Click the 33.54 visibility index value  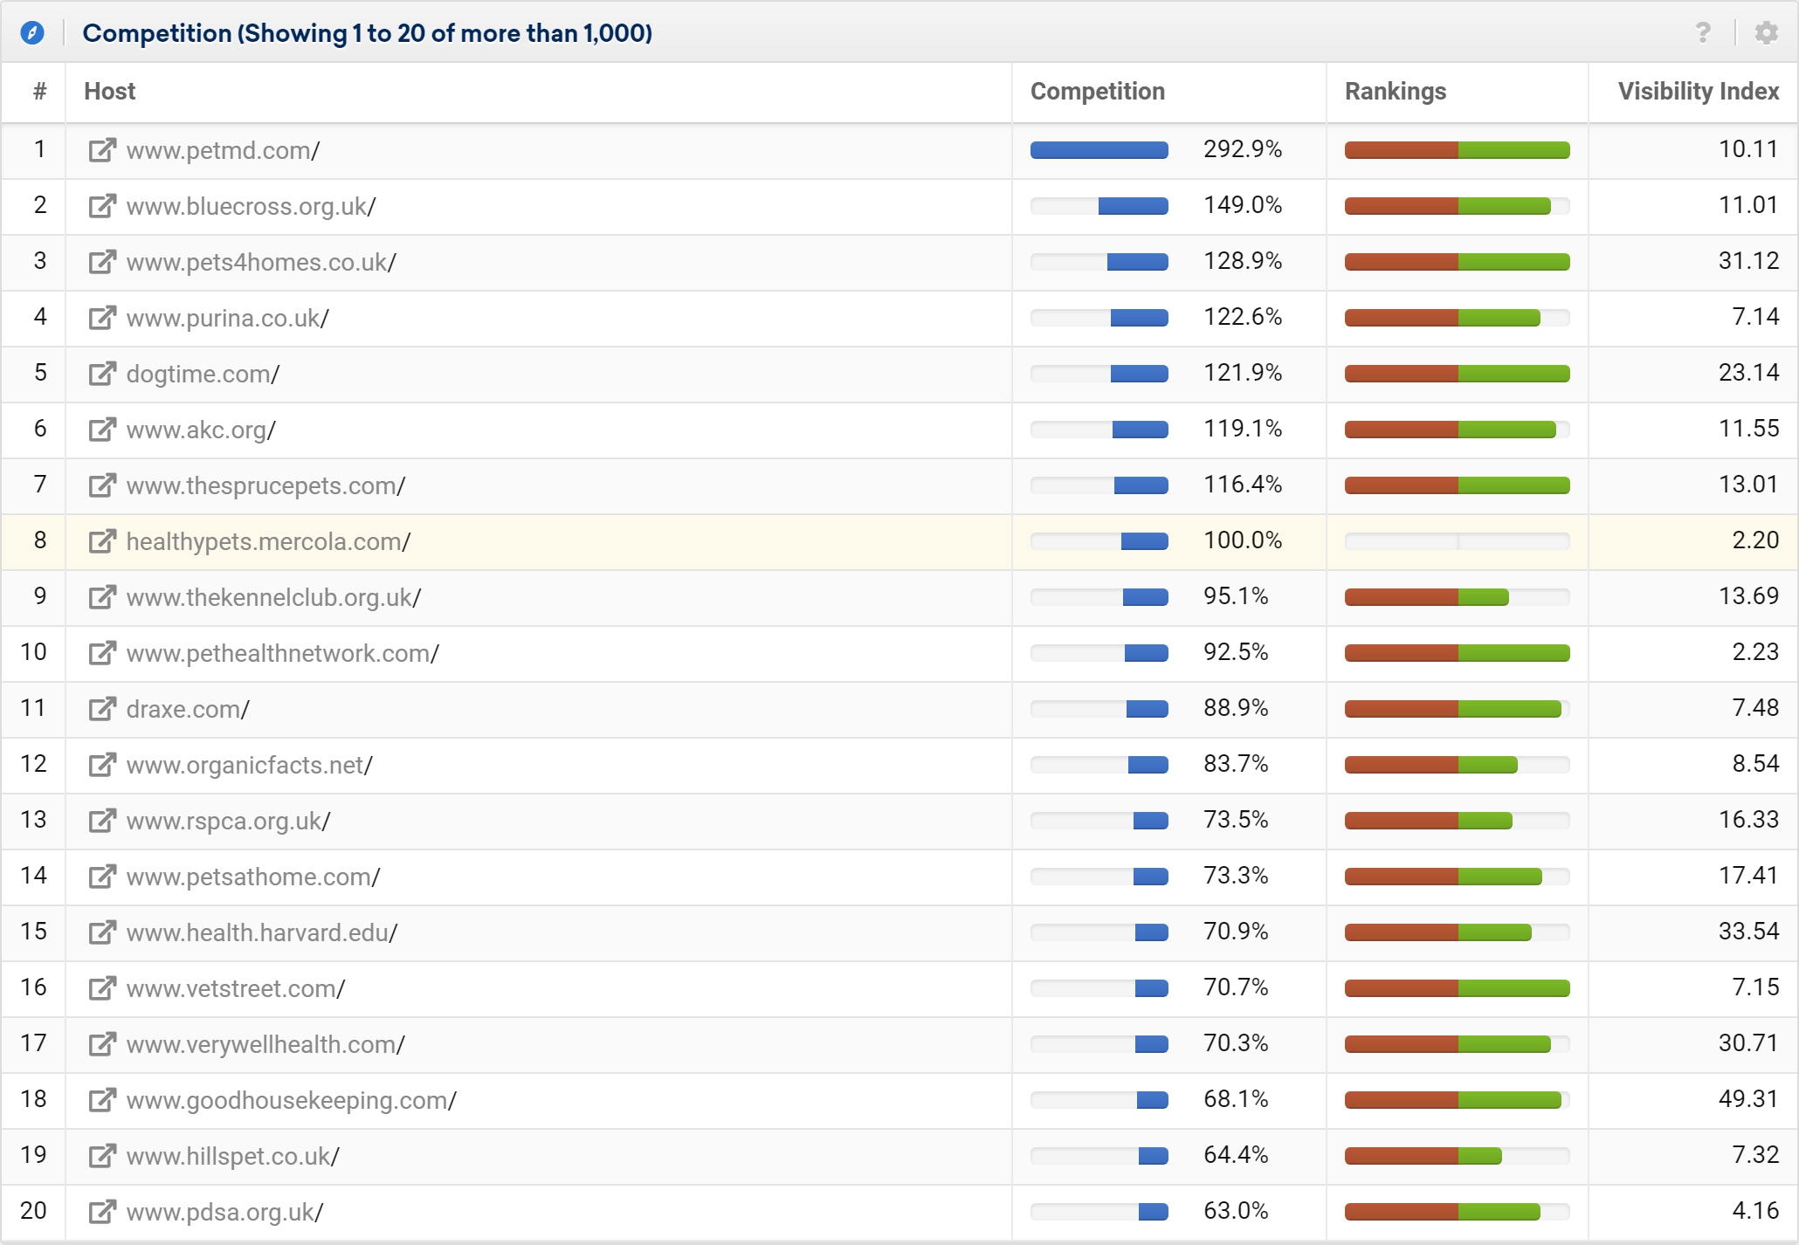tap(1748, 932)
